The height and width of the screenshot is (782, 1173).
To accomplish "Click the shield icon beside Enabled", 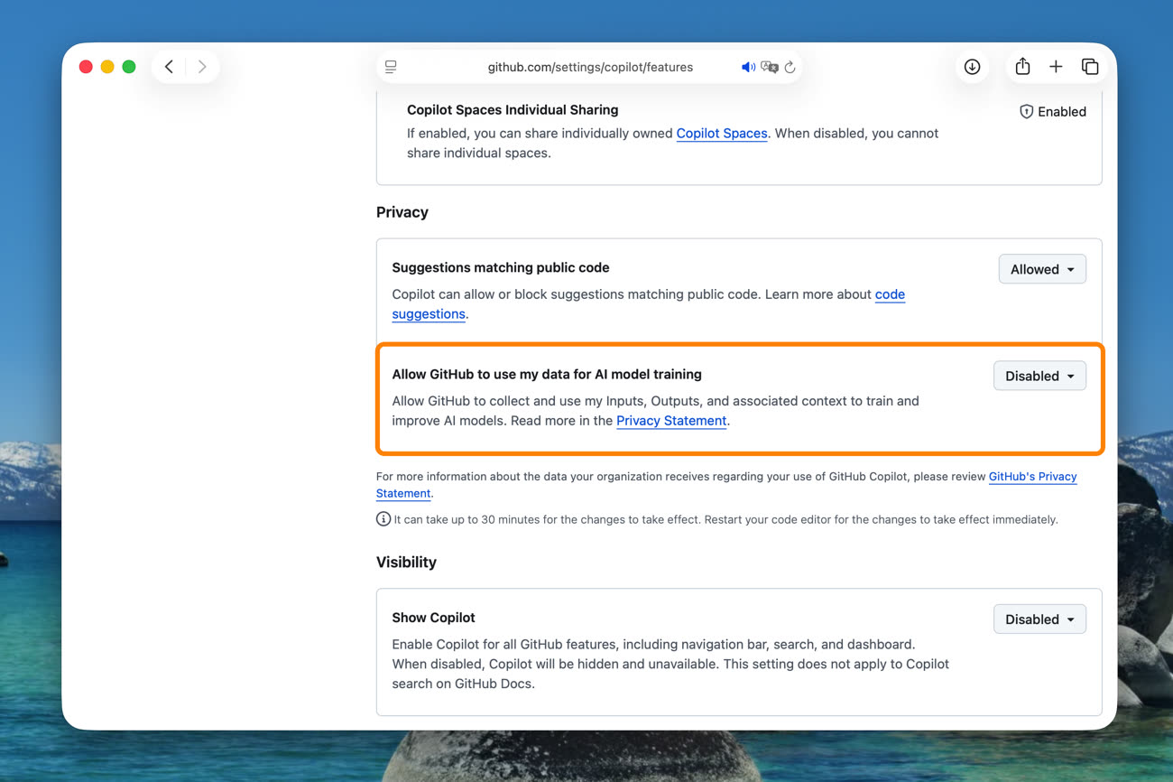I will pyautogui.click(x=1026, y=112).
